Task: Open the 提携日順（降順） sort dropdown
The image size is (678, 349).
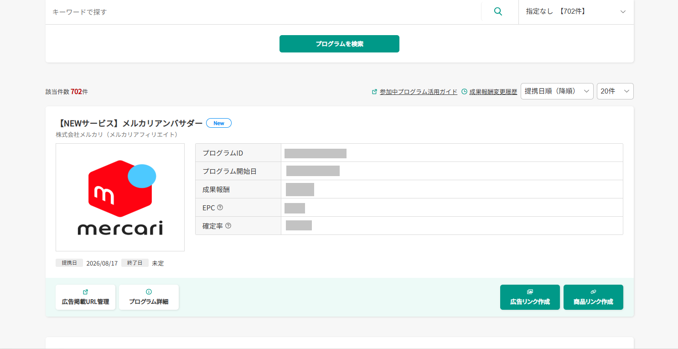Action: pos(557,91)
